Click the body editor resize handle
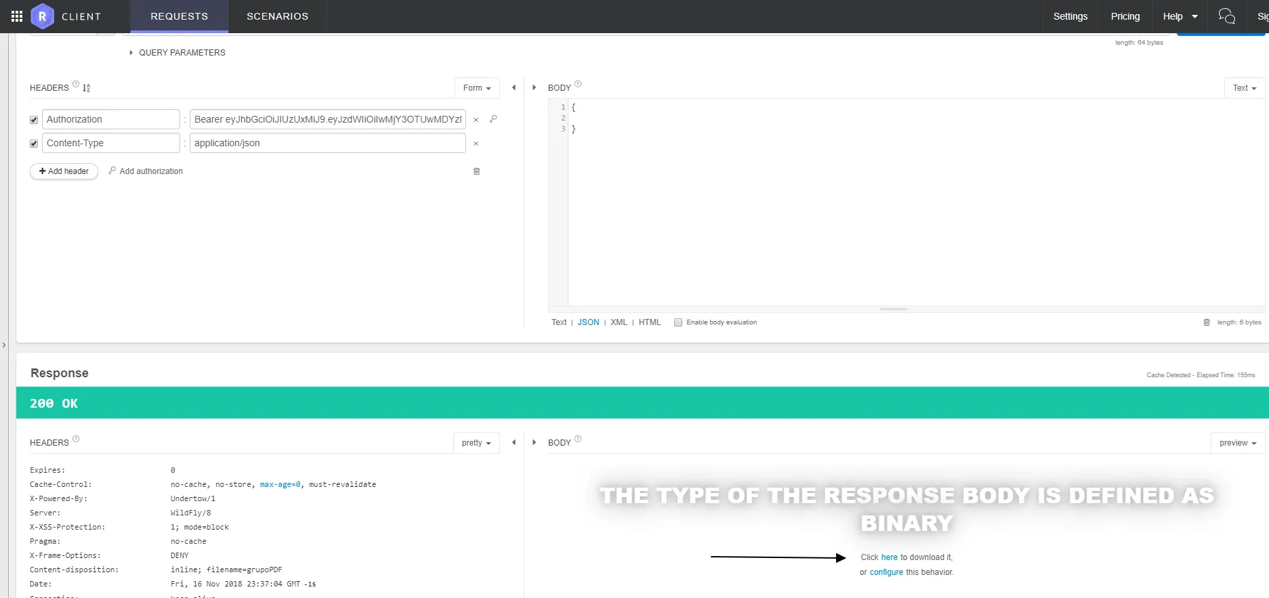 tap(894, 309)
